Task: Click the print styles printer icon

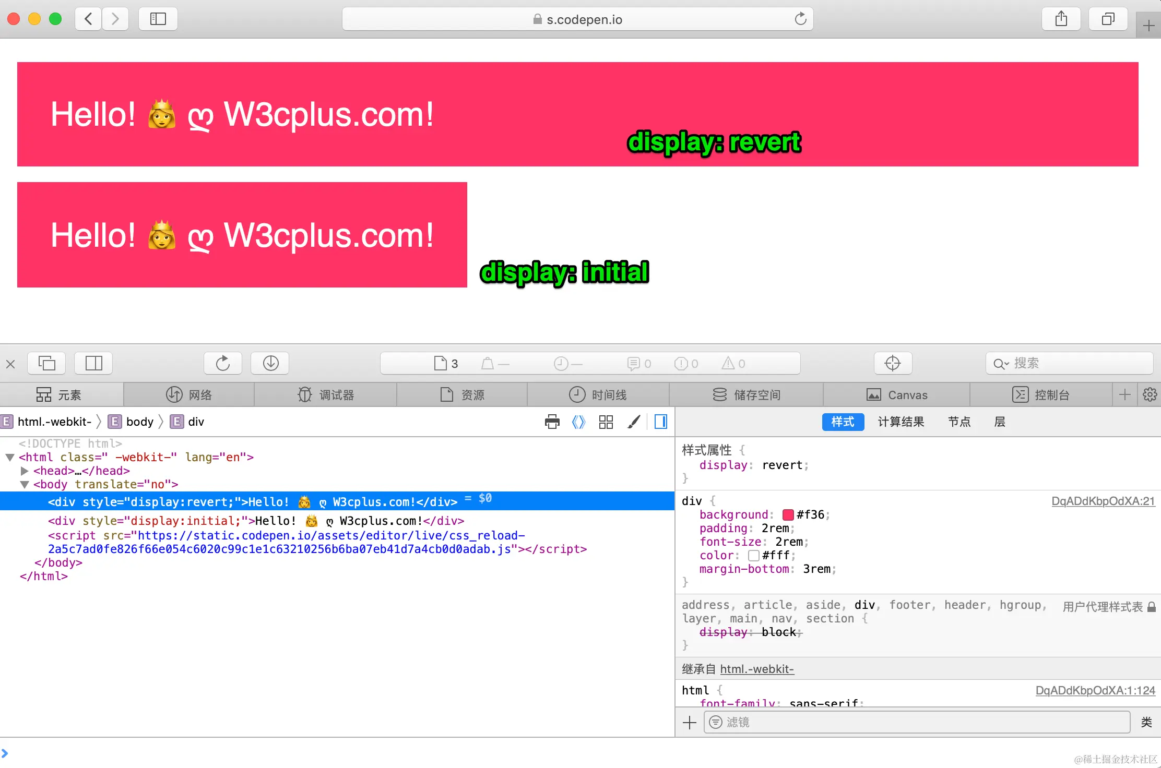Action: pos(552,422)
